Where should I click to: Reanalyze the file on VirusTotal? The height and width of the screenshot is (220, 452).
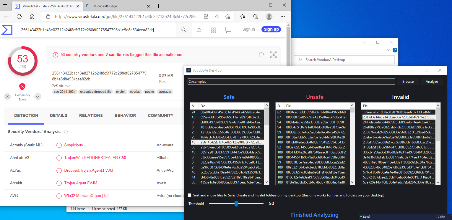[261, 55]
